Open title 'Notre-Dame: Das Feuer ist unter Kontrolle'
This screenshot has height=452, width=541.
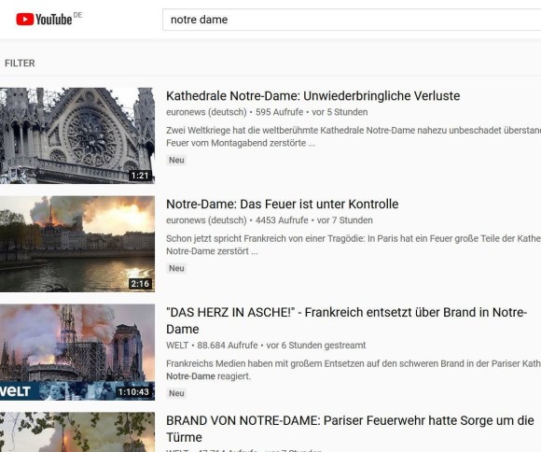coord(283,204)
